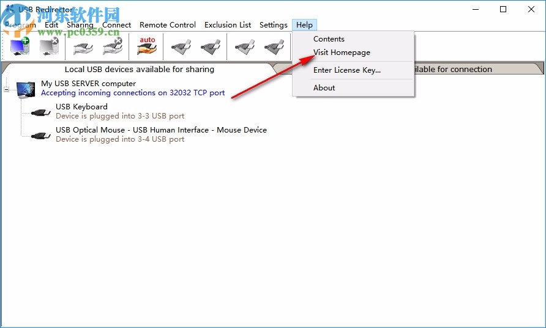Open the Exclusion List menu
Viewport: 546px width, 328px height.
click(228, 25)
